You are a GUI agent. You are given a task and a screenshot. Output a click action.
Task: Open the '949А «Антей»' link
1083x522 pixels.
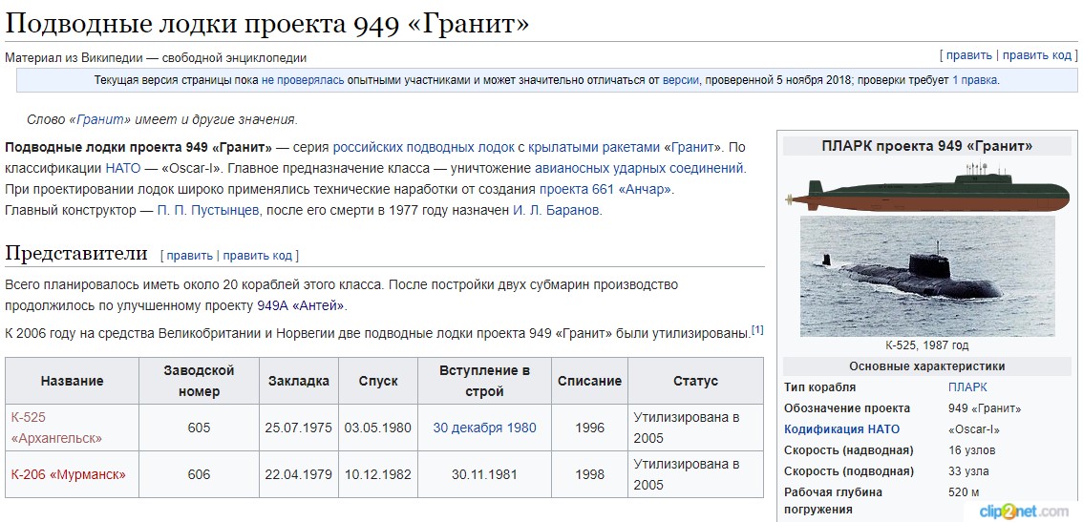pyautogui.click(x=300, y=305)
